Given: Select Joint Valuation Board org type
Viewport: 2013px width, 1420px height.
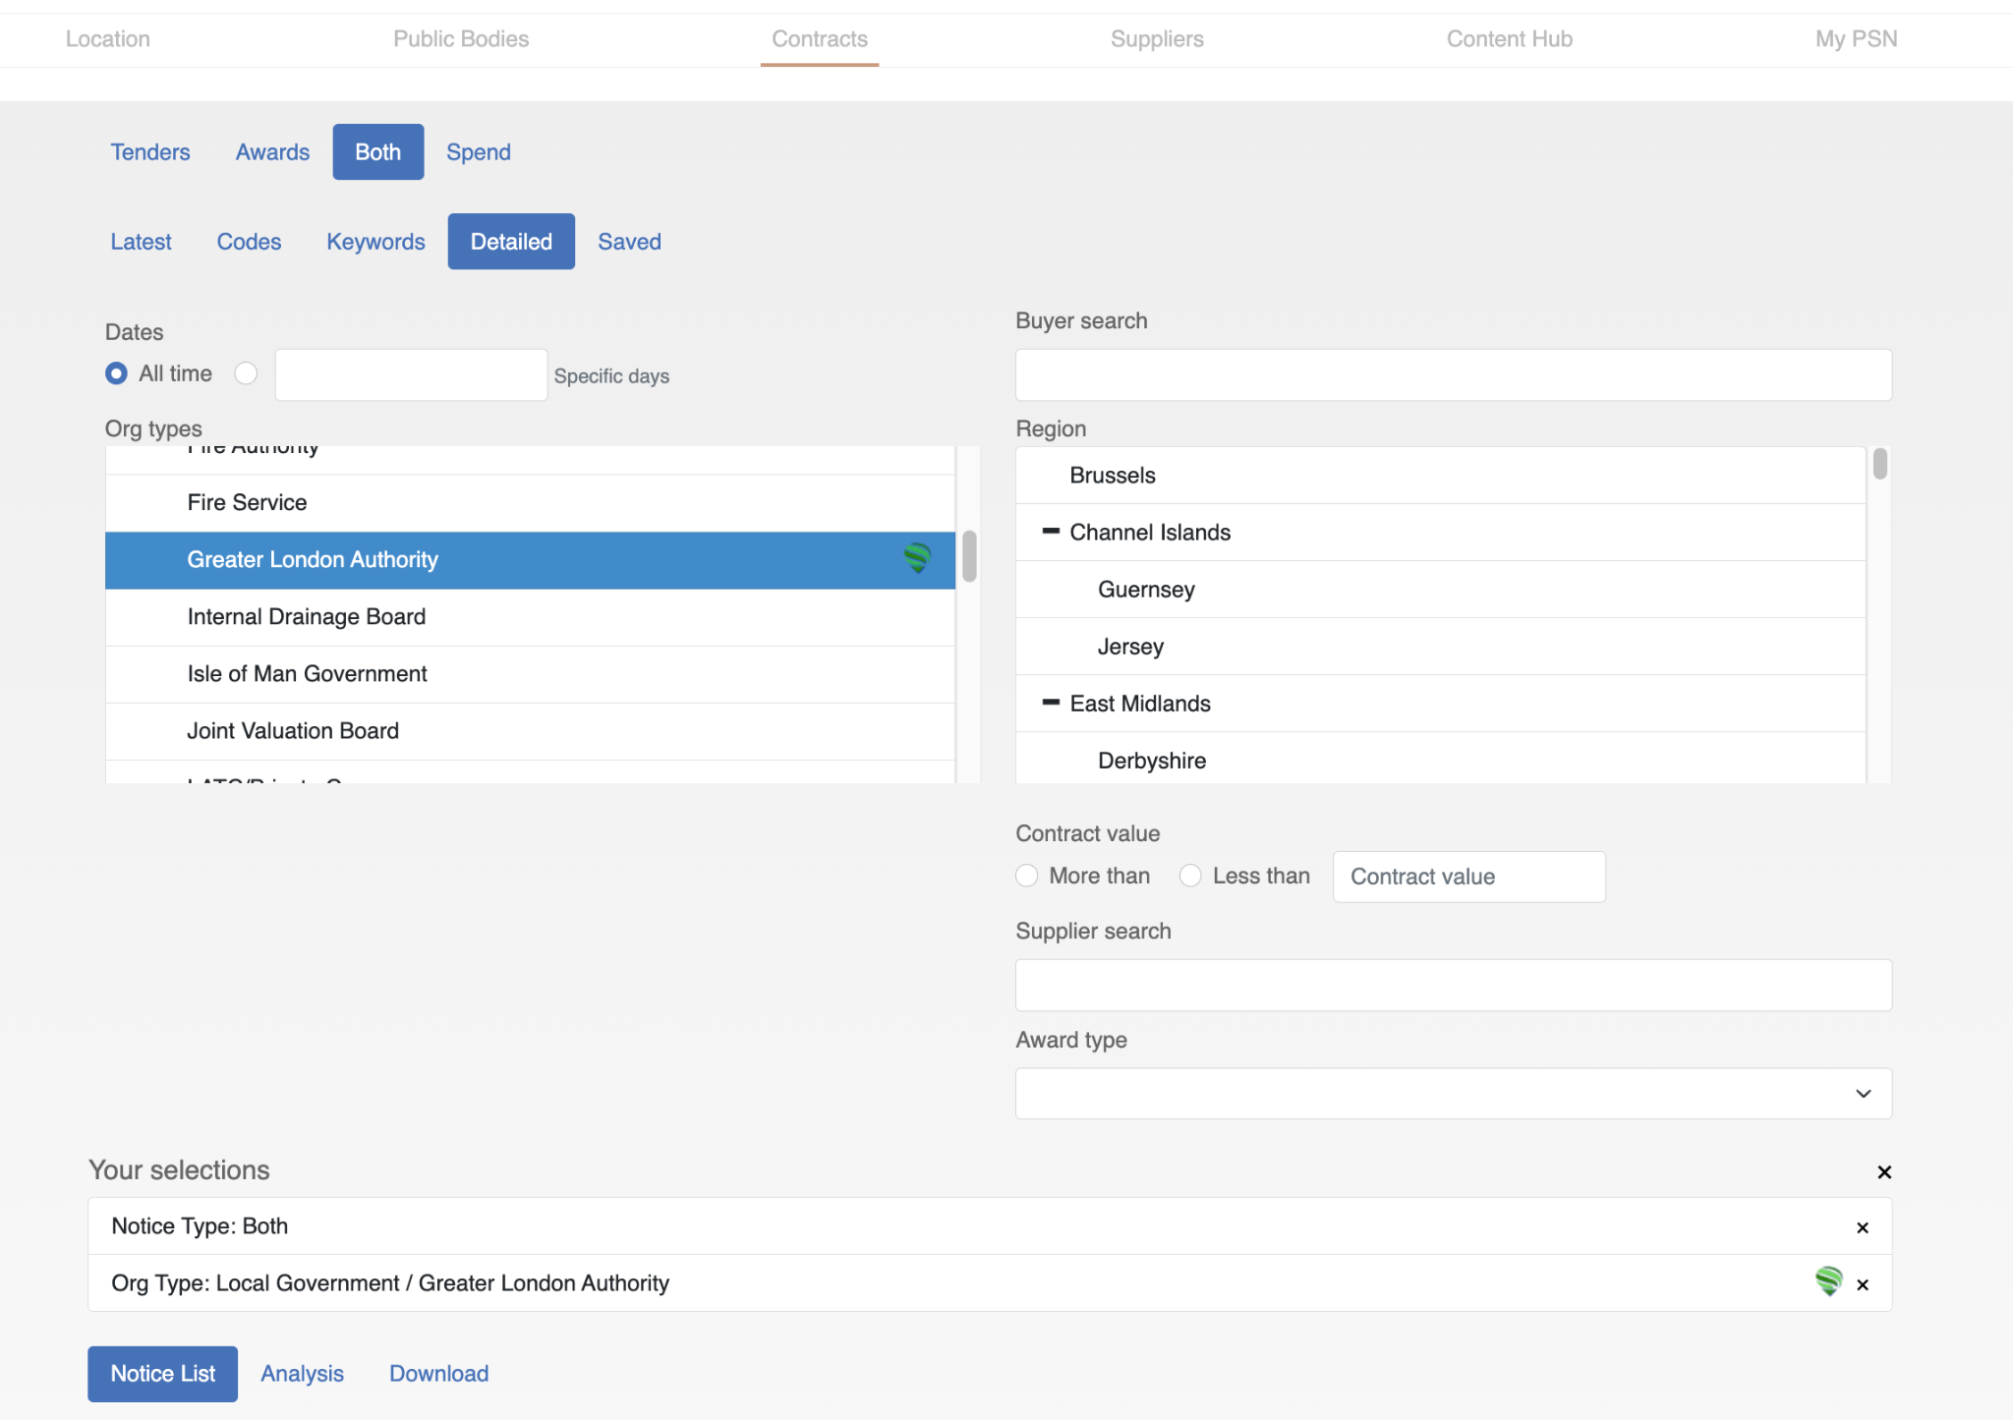Looking at the screenshot, I should (530, 731).
